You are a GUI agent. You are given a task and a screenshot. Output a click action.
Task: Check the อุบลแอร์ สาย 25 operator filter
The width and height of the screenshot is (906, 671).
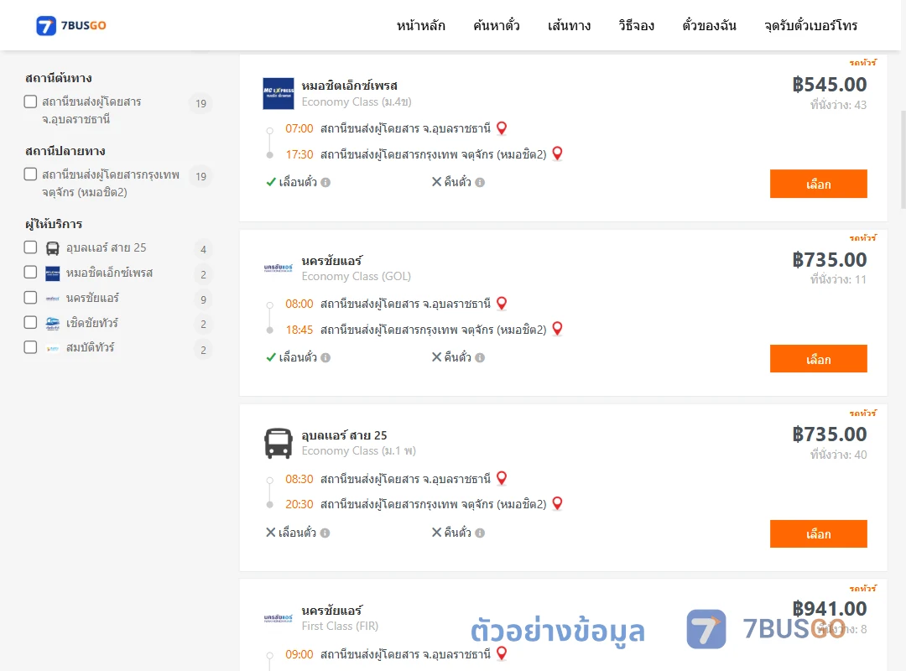click(31, 247)
